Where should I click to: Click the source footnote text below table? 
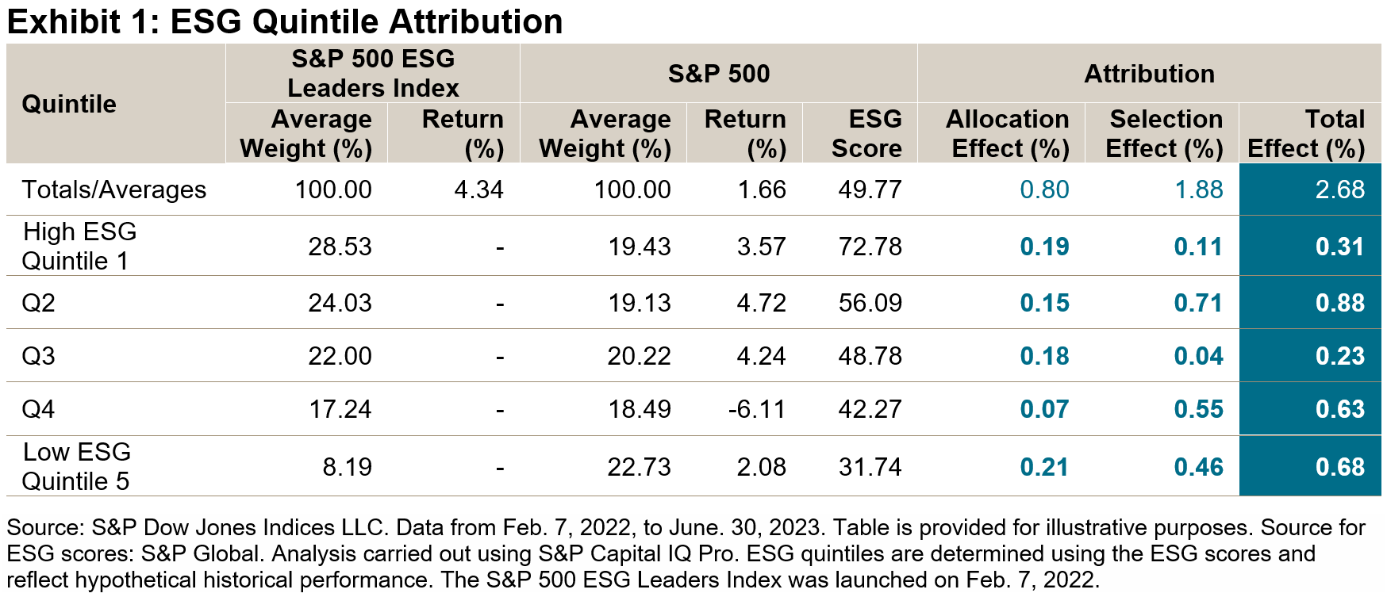point(686,553)
